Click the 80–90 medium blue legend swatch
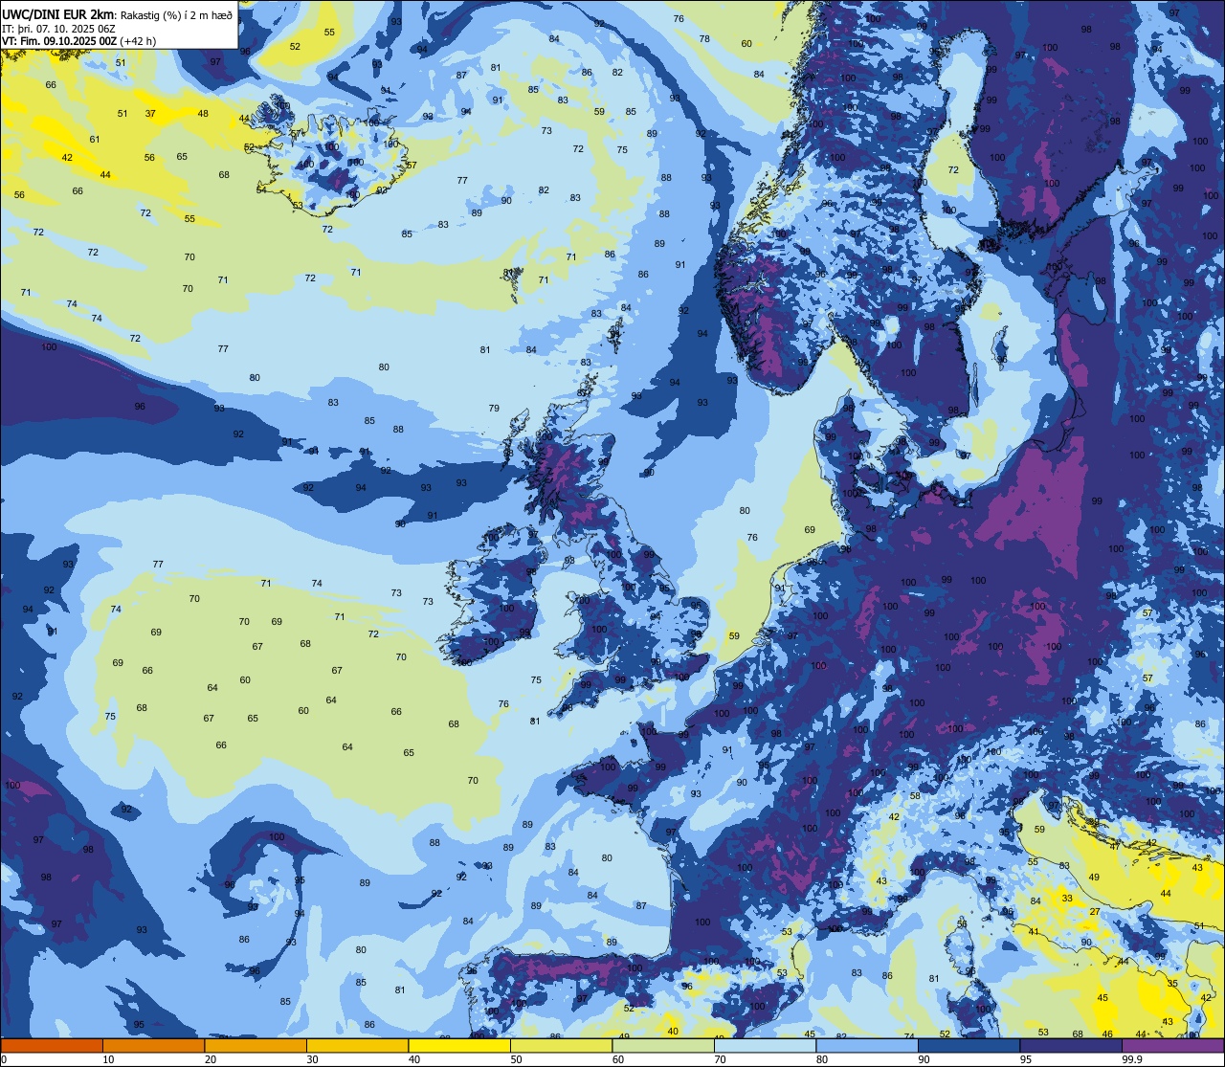The height and width of the screenshot is (1067, 1225). pos(867,1045)
